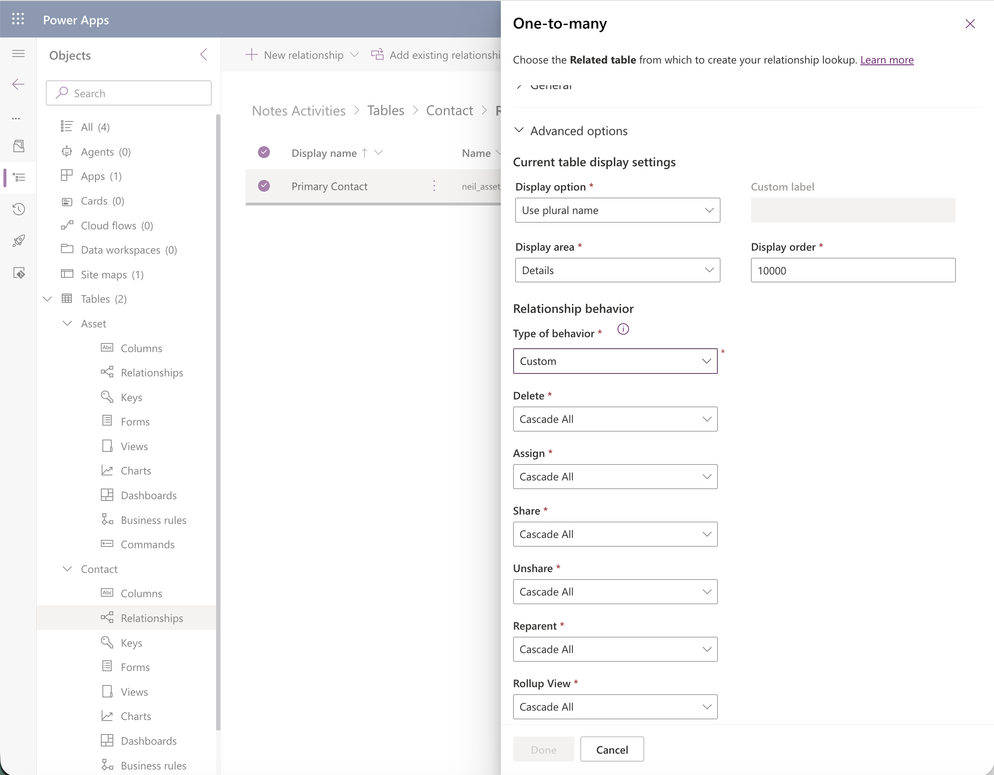Open the Display option dropdown
This screenshot has height=775, width=994.
click(617, 210)
